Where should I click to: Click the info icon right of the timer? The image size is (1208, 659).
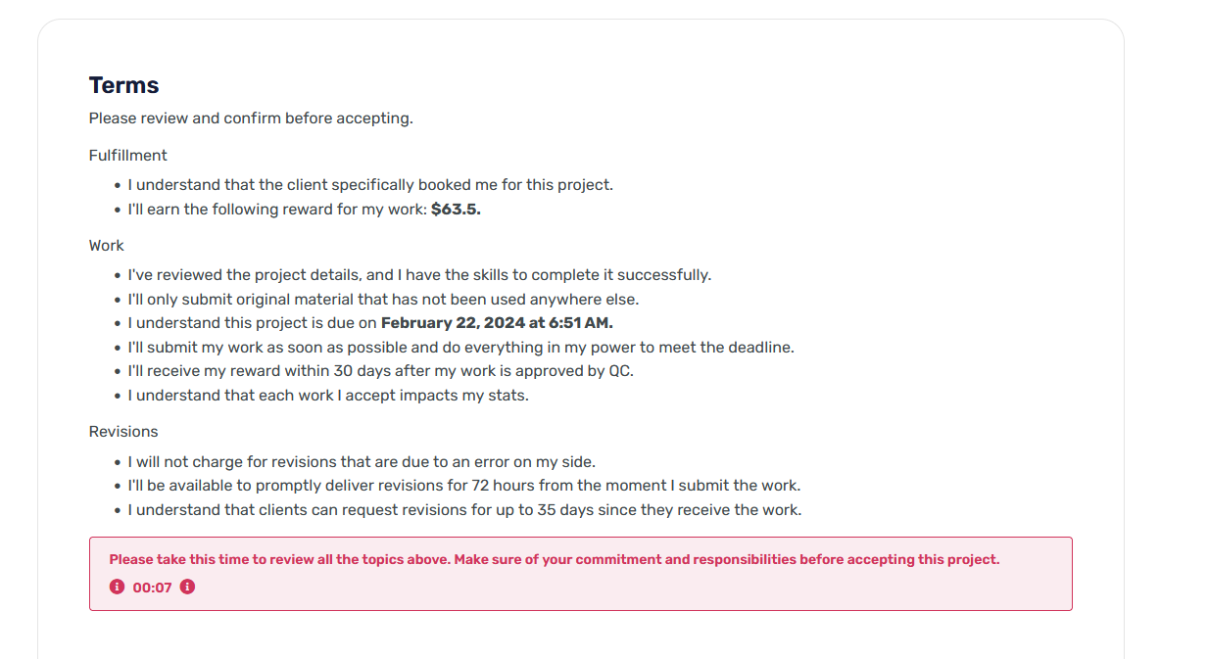click(187, 587)
